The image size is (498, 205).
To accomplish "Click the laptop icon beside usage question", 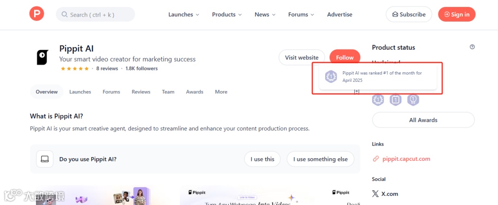I will (x=45, y=159).
